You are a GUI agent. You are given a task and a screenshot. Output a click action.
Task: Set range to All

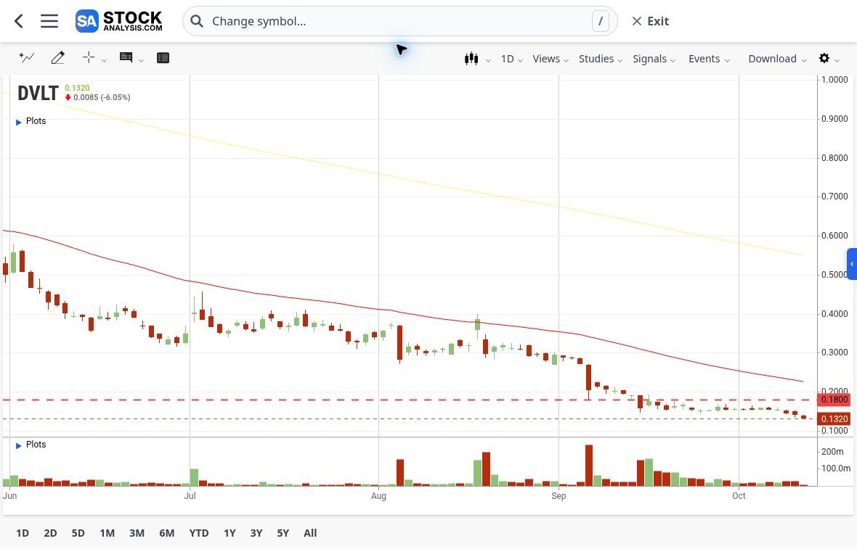point(310,533)
